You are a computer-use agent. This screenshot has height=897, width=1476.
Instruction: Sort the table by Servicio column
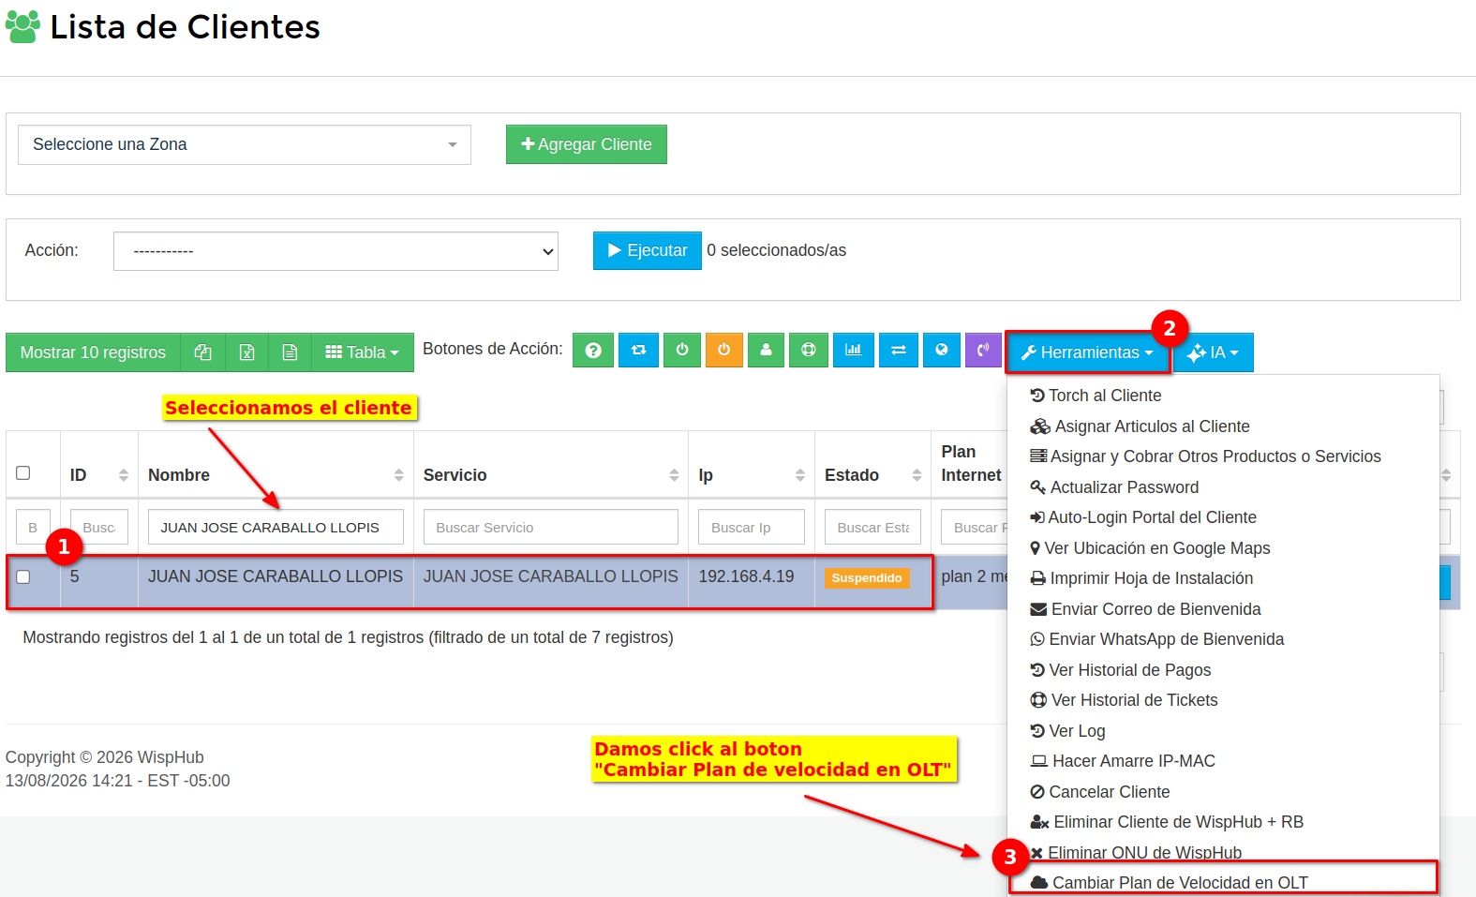(x=674, y=475)
